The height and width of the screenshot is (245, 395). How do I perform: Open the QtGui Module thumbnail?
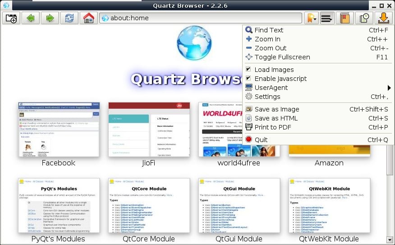click(239, 205)
